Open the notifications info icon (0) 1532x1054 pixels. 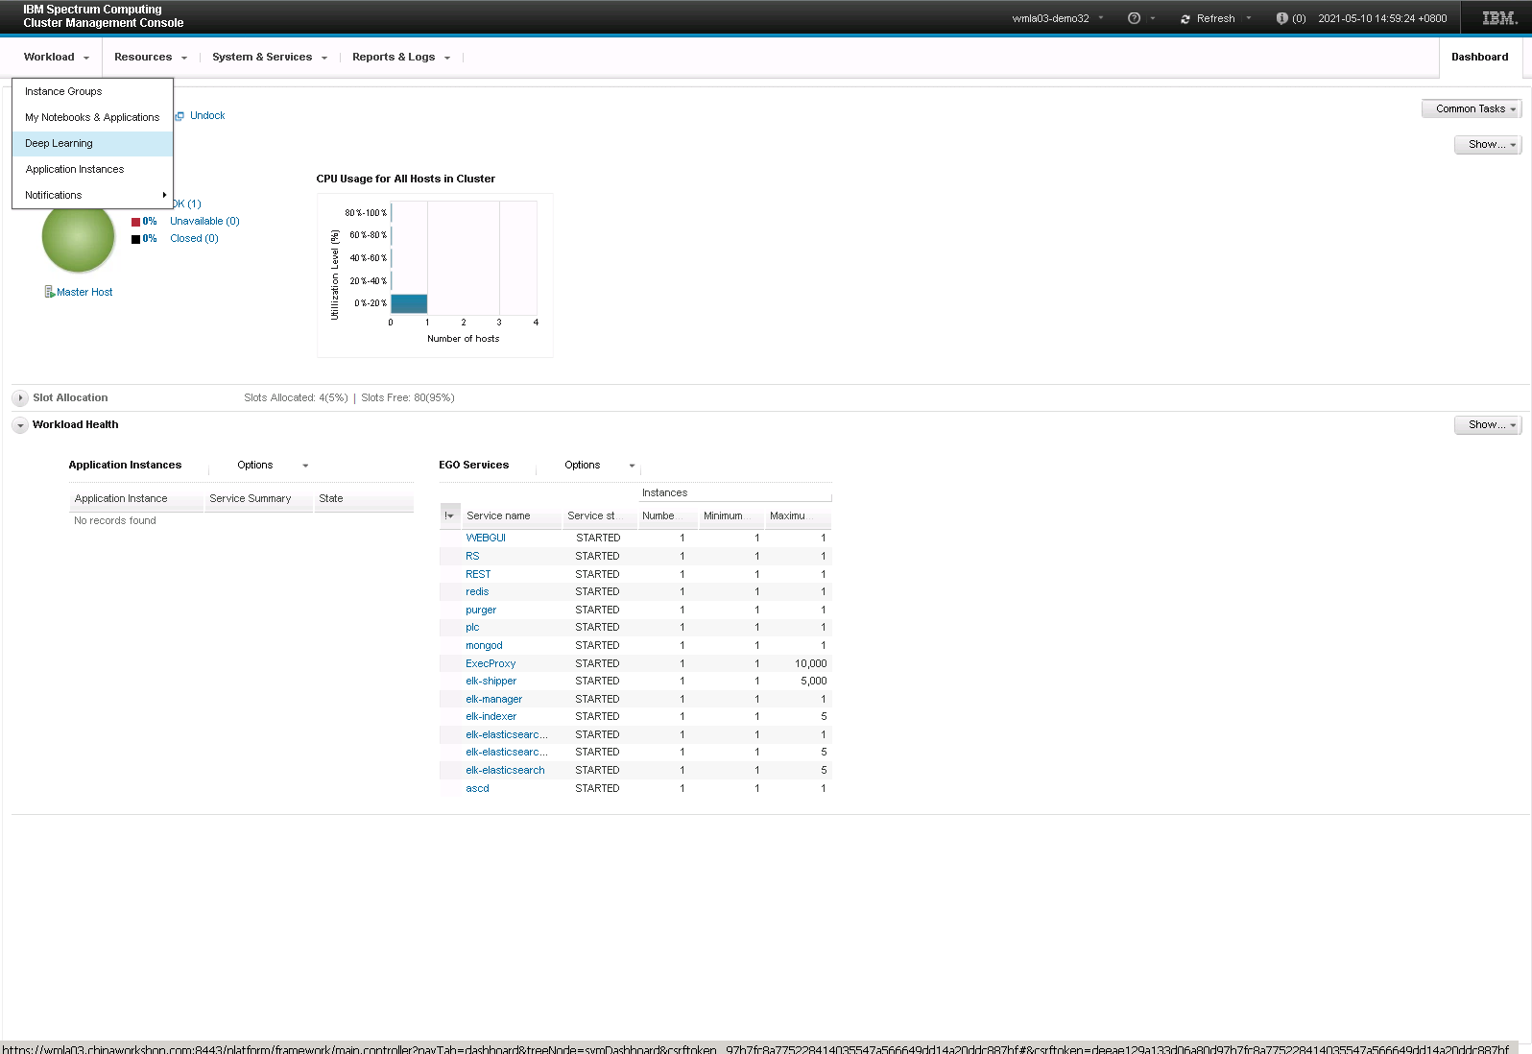coord(1281,18)
